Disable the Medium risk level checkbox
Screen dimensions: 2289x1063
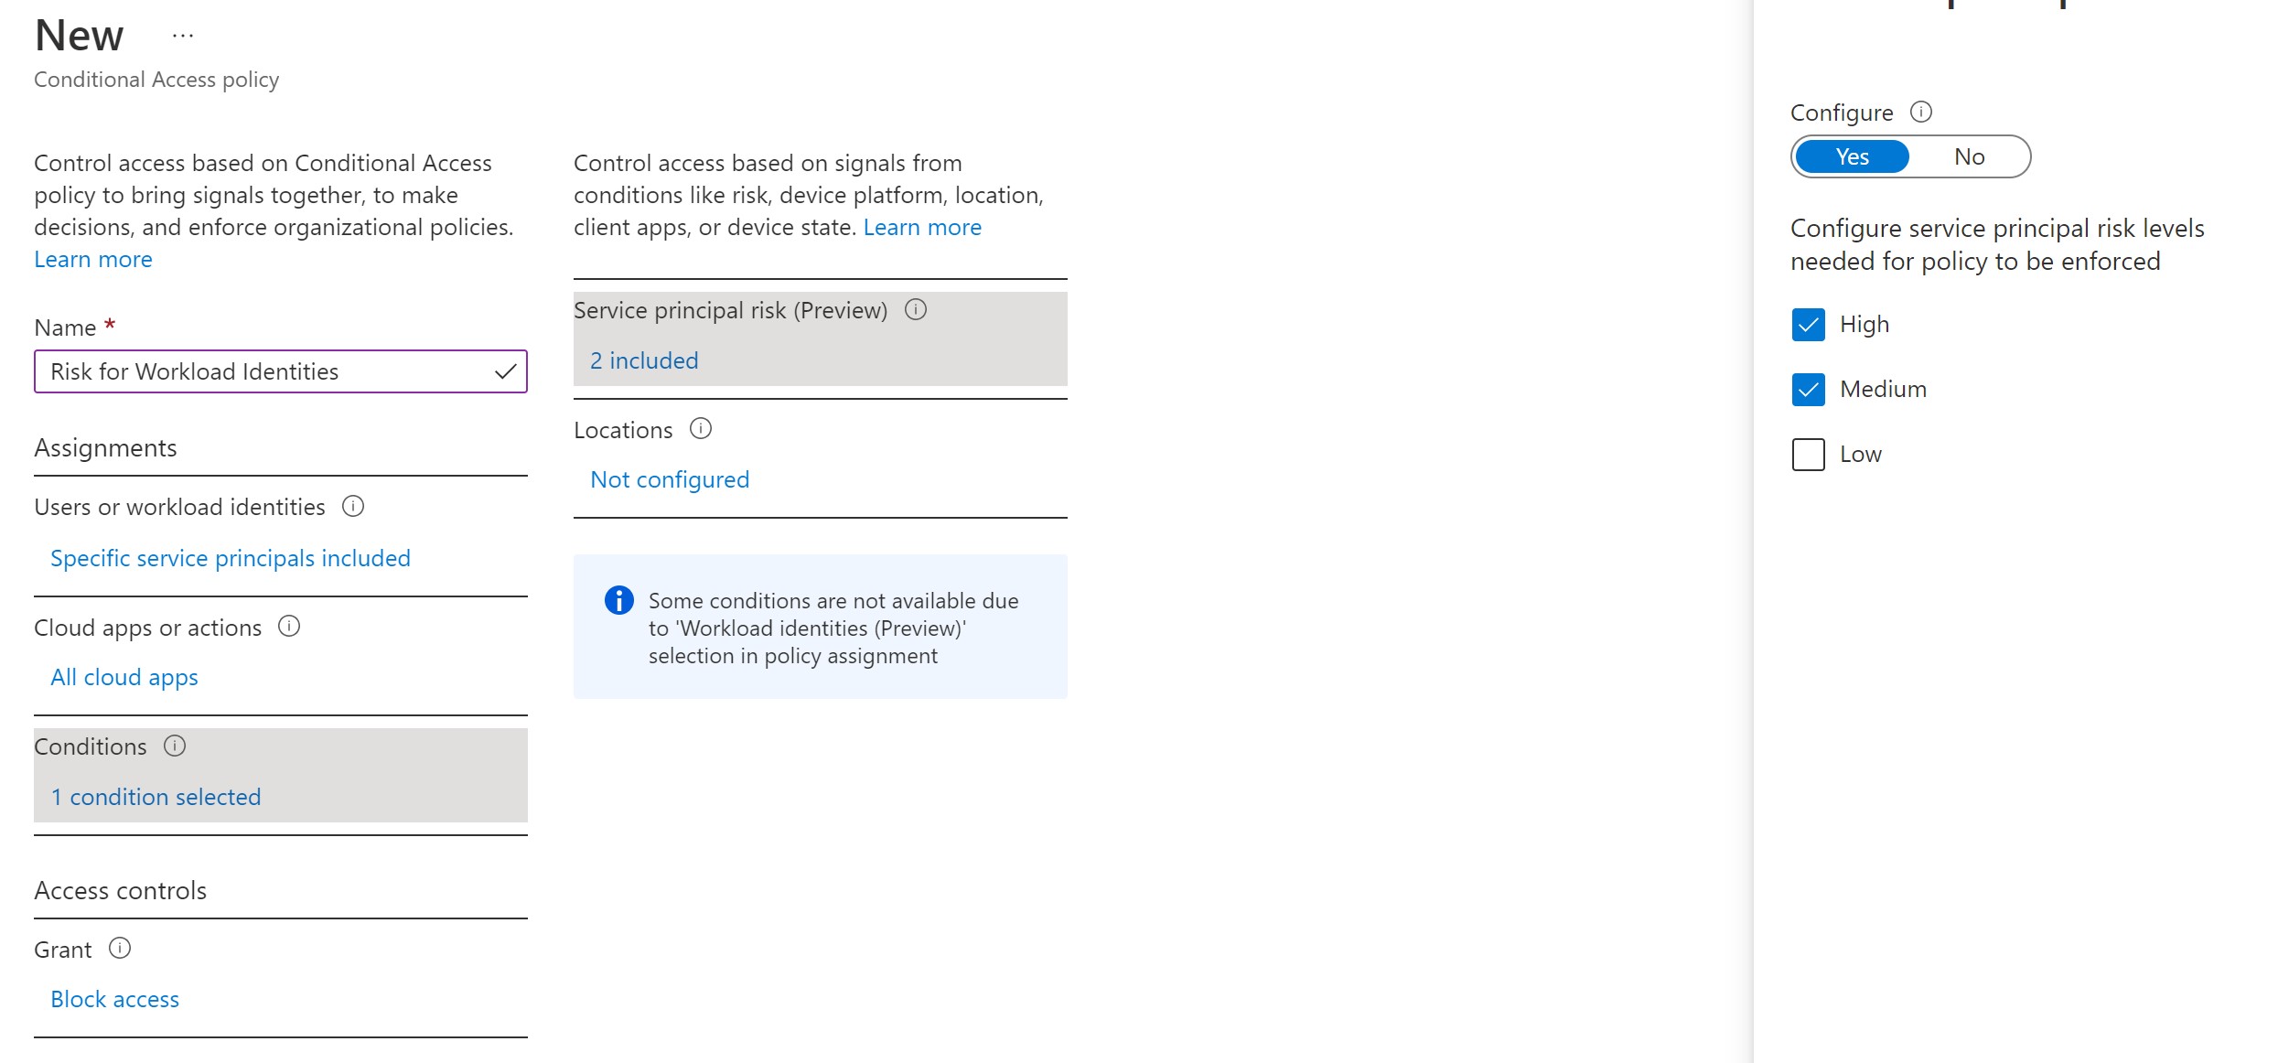tap(1807, 389)
